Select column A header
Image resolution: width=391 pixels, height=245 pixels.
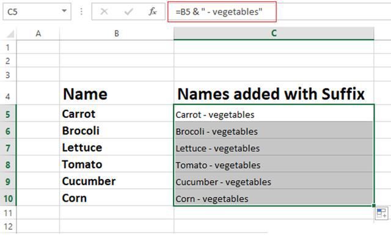(x=38, y=34)
